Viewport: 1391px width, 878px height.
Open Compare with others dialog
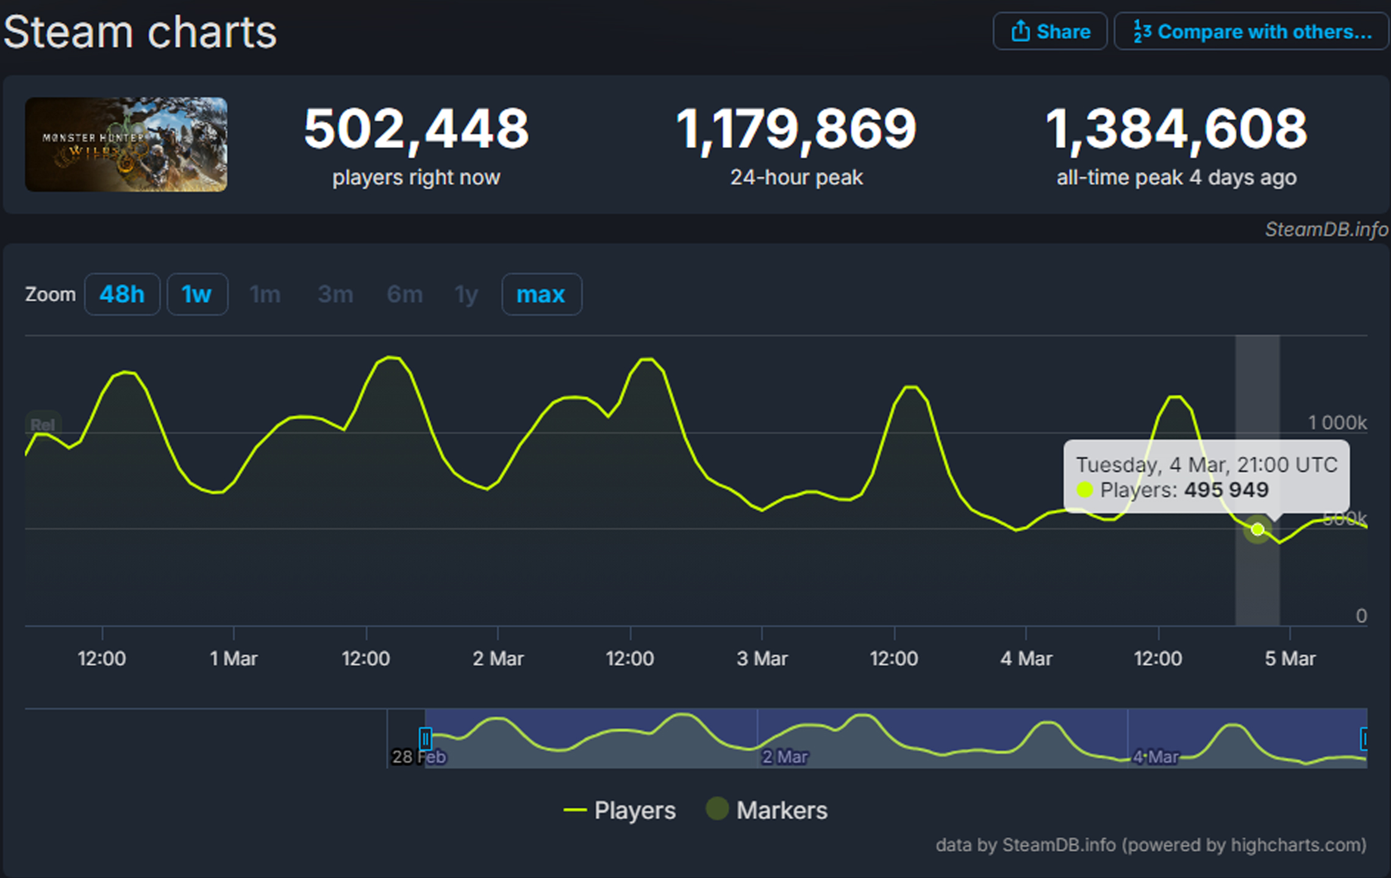pyautogui.click(x=1252, y=31)
